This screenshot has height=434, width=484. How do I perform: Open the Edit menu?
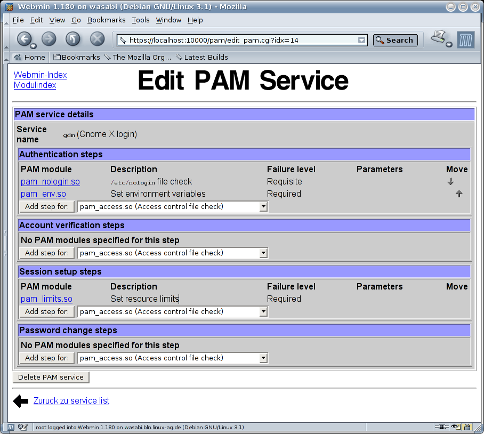click(x=36, y=20)
